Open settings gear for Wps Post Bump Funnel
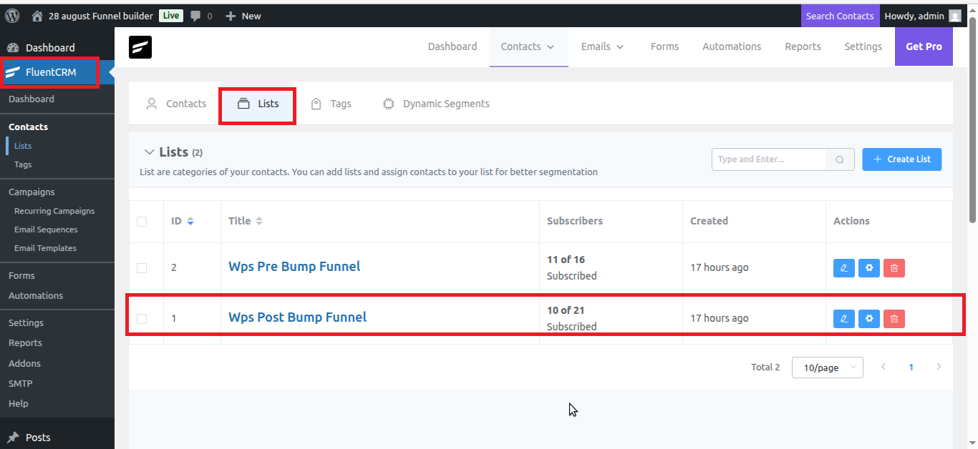 pos(868,318)
